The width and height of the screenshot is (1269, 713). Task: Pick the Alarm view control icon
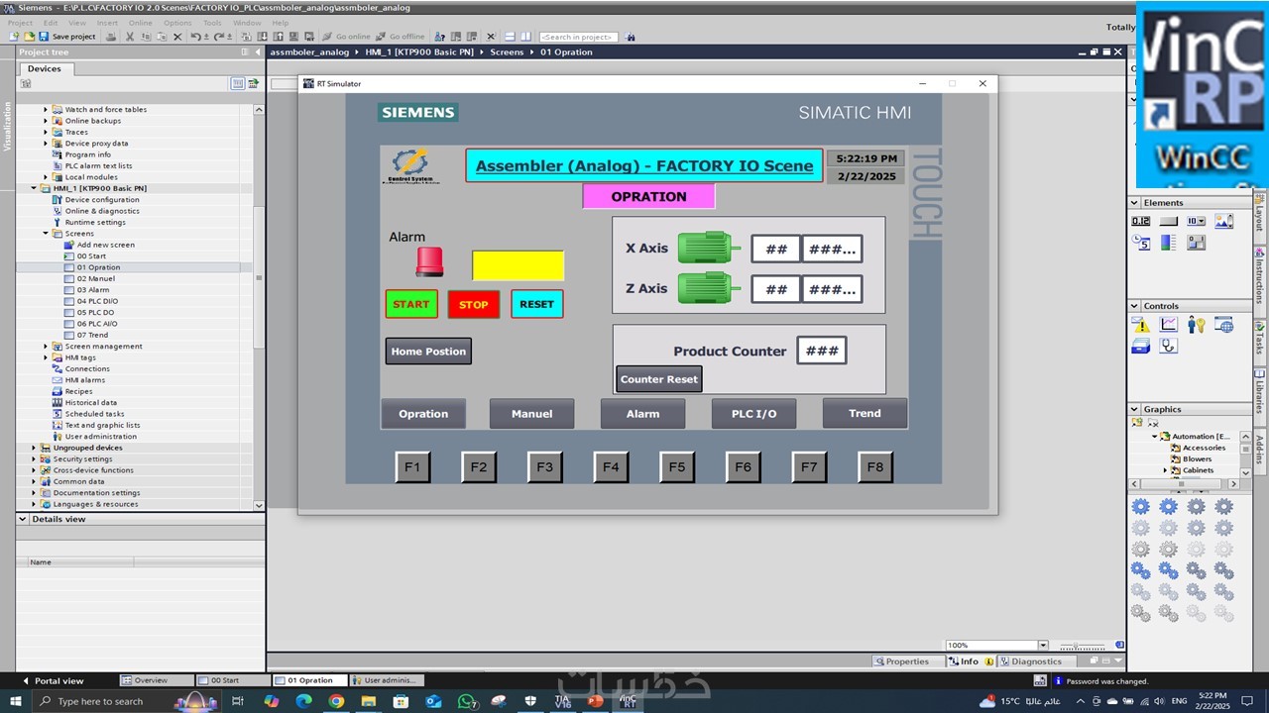(x=1141, y=325)
